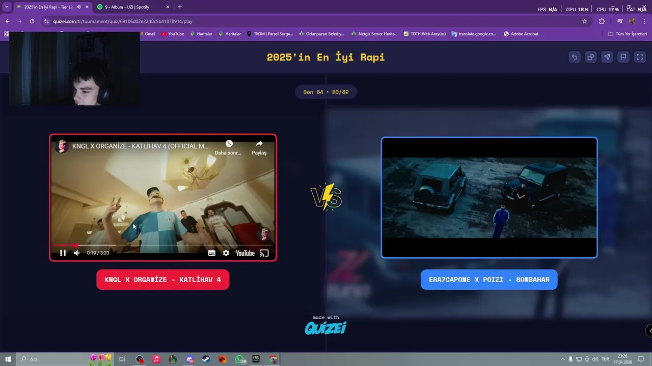Viewport: 652px width, 366px height.
Task: Open the volume control in system tray
Action: (595, 359)
